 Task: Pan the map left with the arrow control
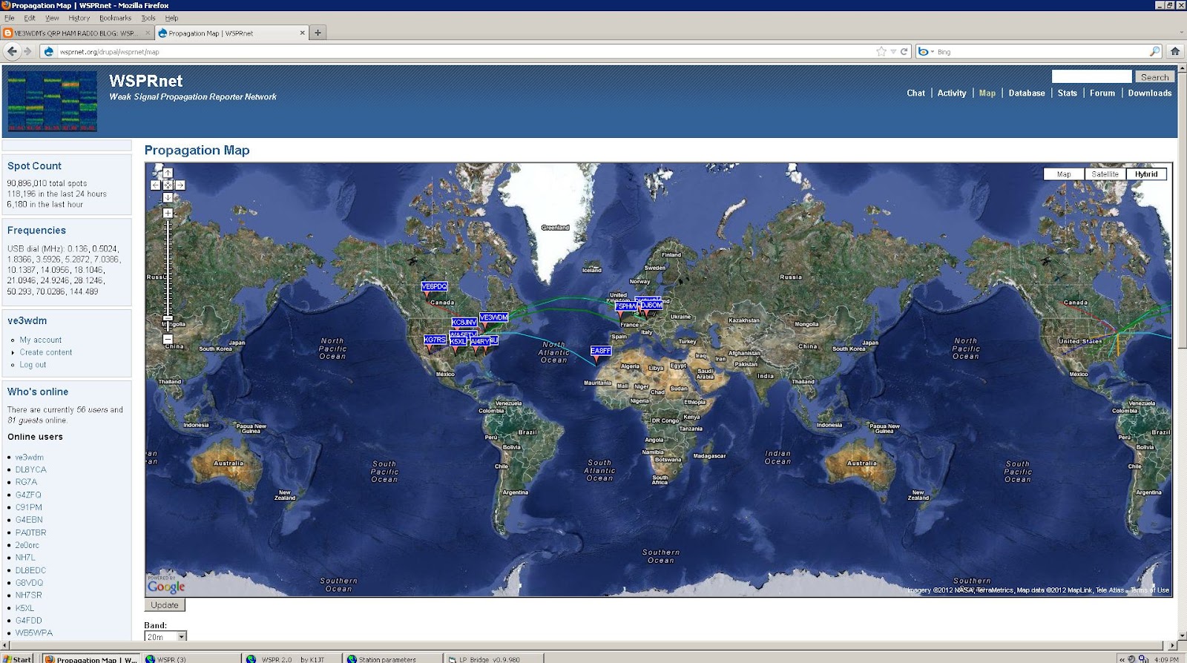pyautogui.click(x=155, y=185)
